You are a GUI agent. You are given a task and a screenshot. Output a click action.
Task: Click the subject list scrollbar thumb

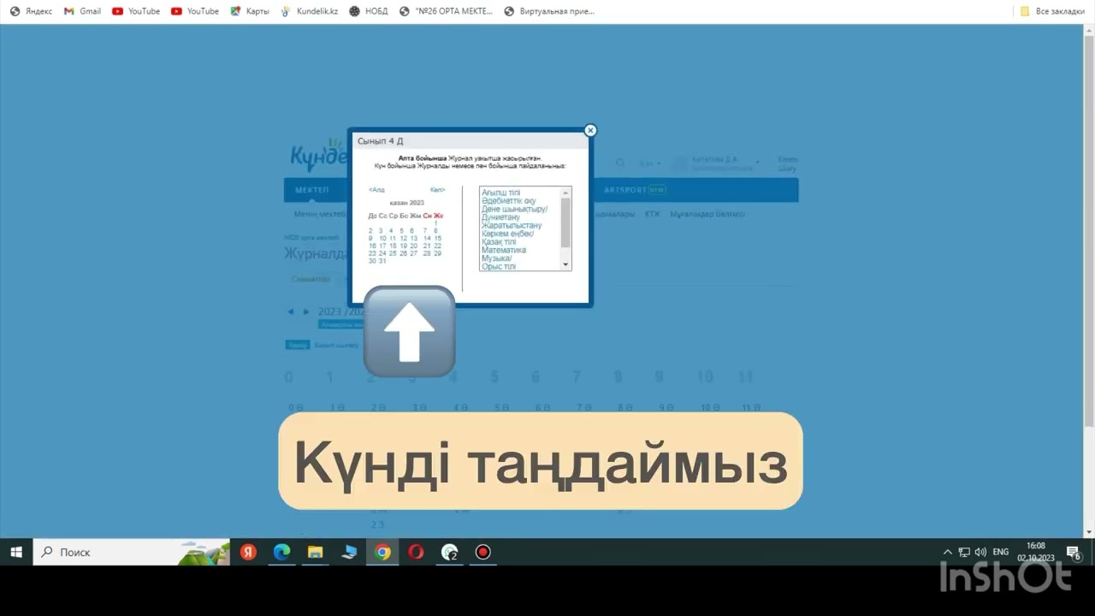click(565, 221)
